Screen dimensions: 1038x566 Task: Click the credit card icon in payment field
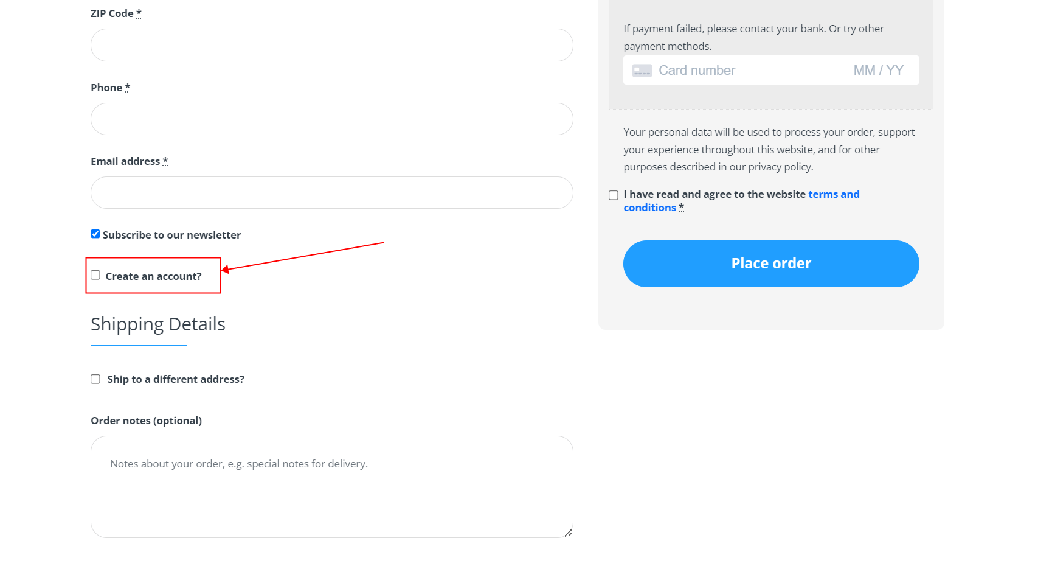click(x=642, y=71)
